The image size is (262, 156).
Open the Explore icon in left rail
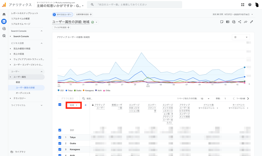click(x=4, y=28)
